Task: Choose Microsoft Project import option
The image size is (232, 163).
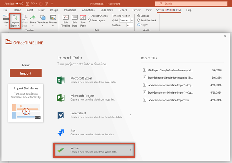Action: tap(94, 98)
